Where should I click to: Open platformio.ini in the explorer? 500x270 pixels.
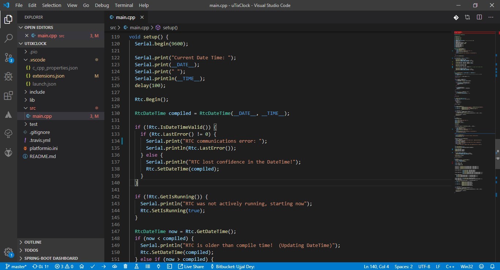coord(44,148)
